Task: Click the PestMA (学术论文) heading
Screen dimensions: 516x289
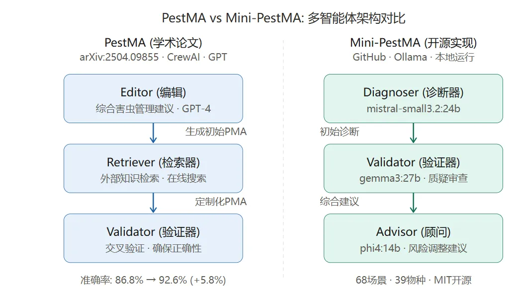Action: click(x=153, y=43)
